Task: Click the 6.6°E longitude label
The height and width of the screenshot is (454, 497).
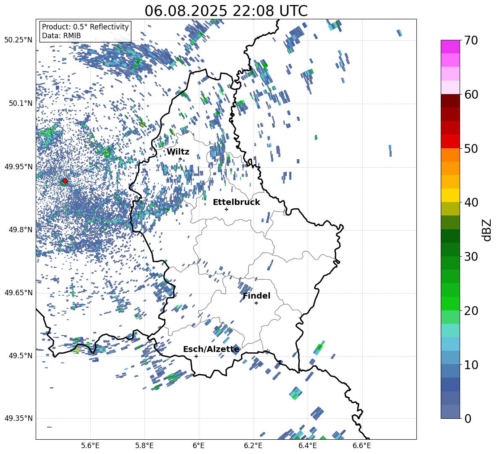Action: (x=362, y=446)
